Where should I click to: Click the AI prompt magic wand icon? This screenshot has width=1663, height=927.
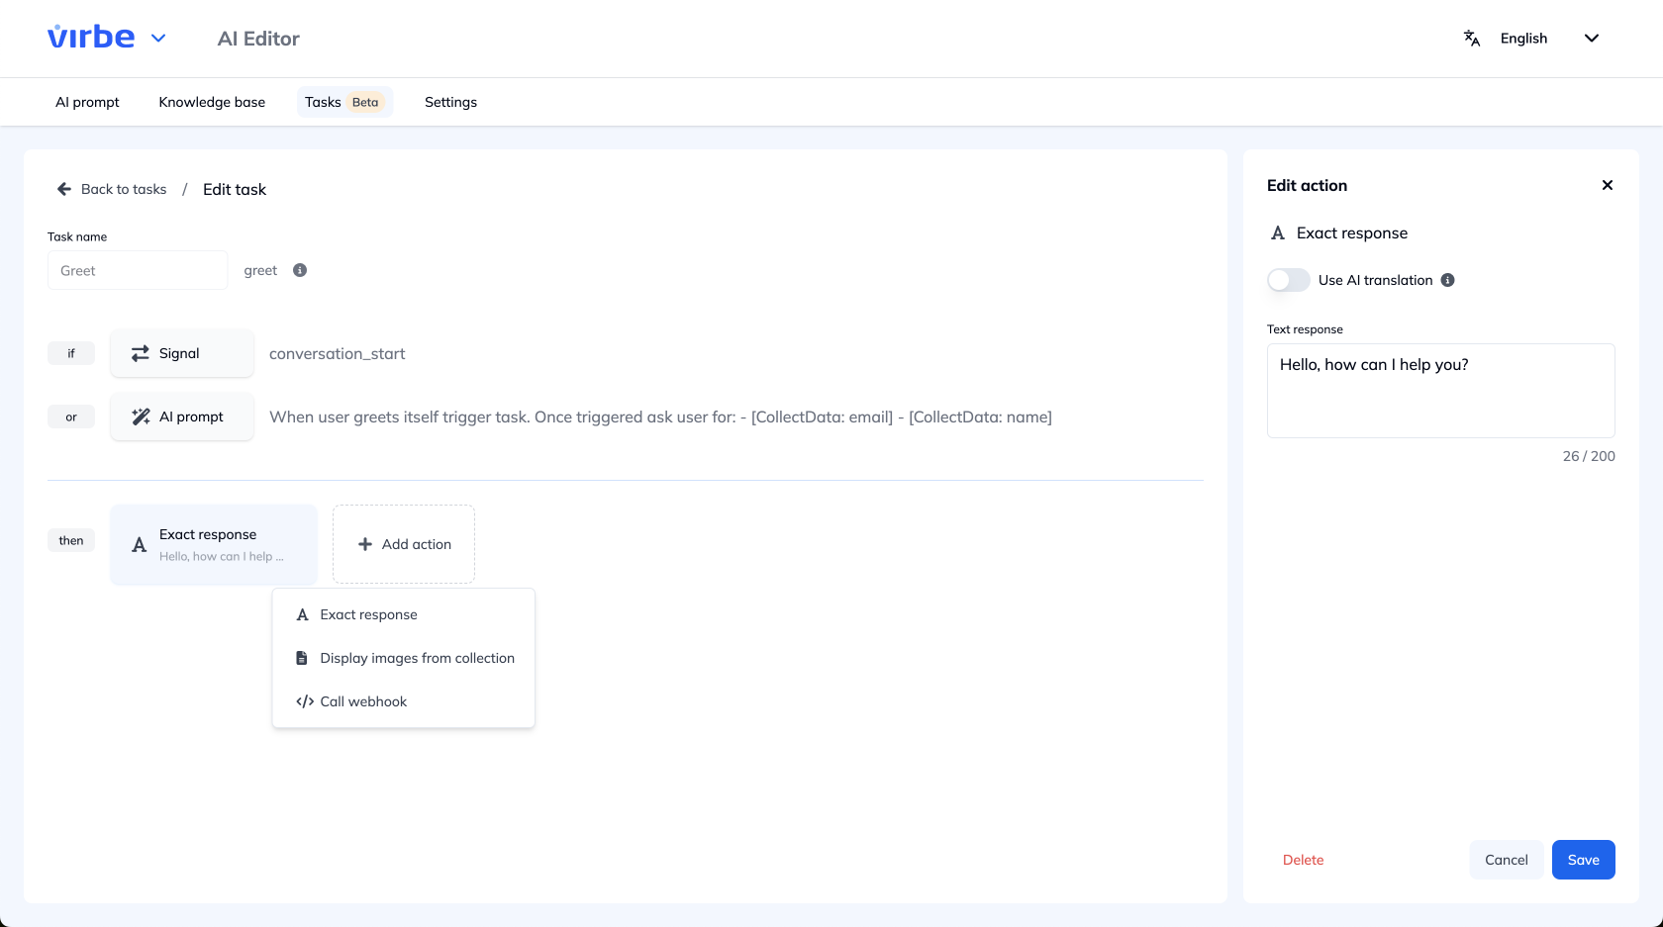tap(141, 417)
